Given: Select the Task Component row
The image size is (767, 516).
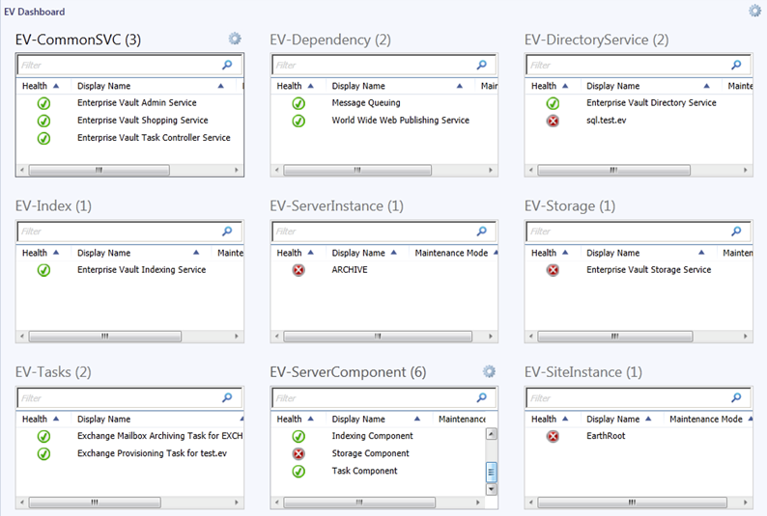Looking at the screenshot, I should point(379,471).
